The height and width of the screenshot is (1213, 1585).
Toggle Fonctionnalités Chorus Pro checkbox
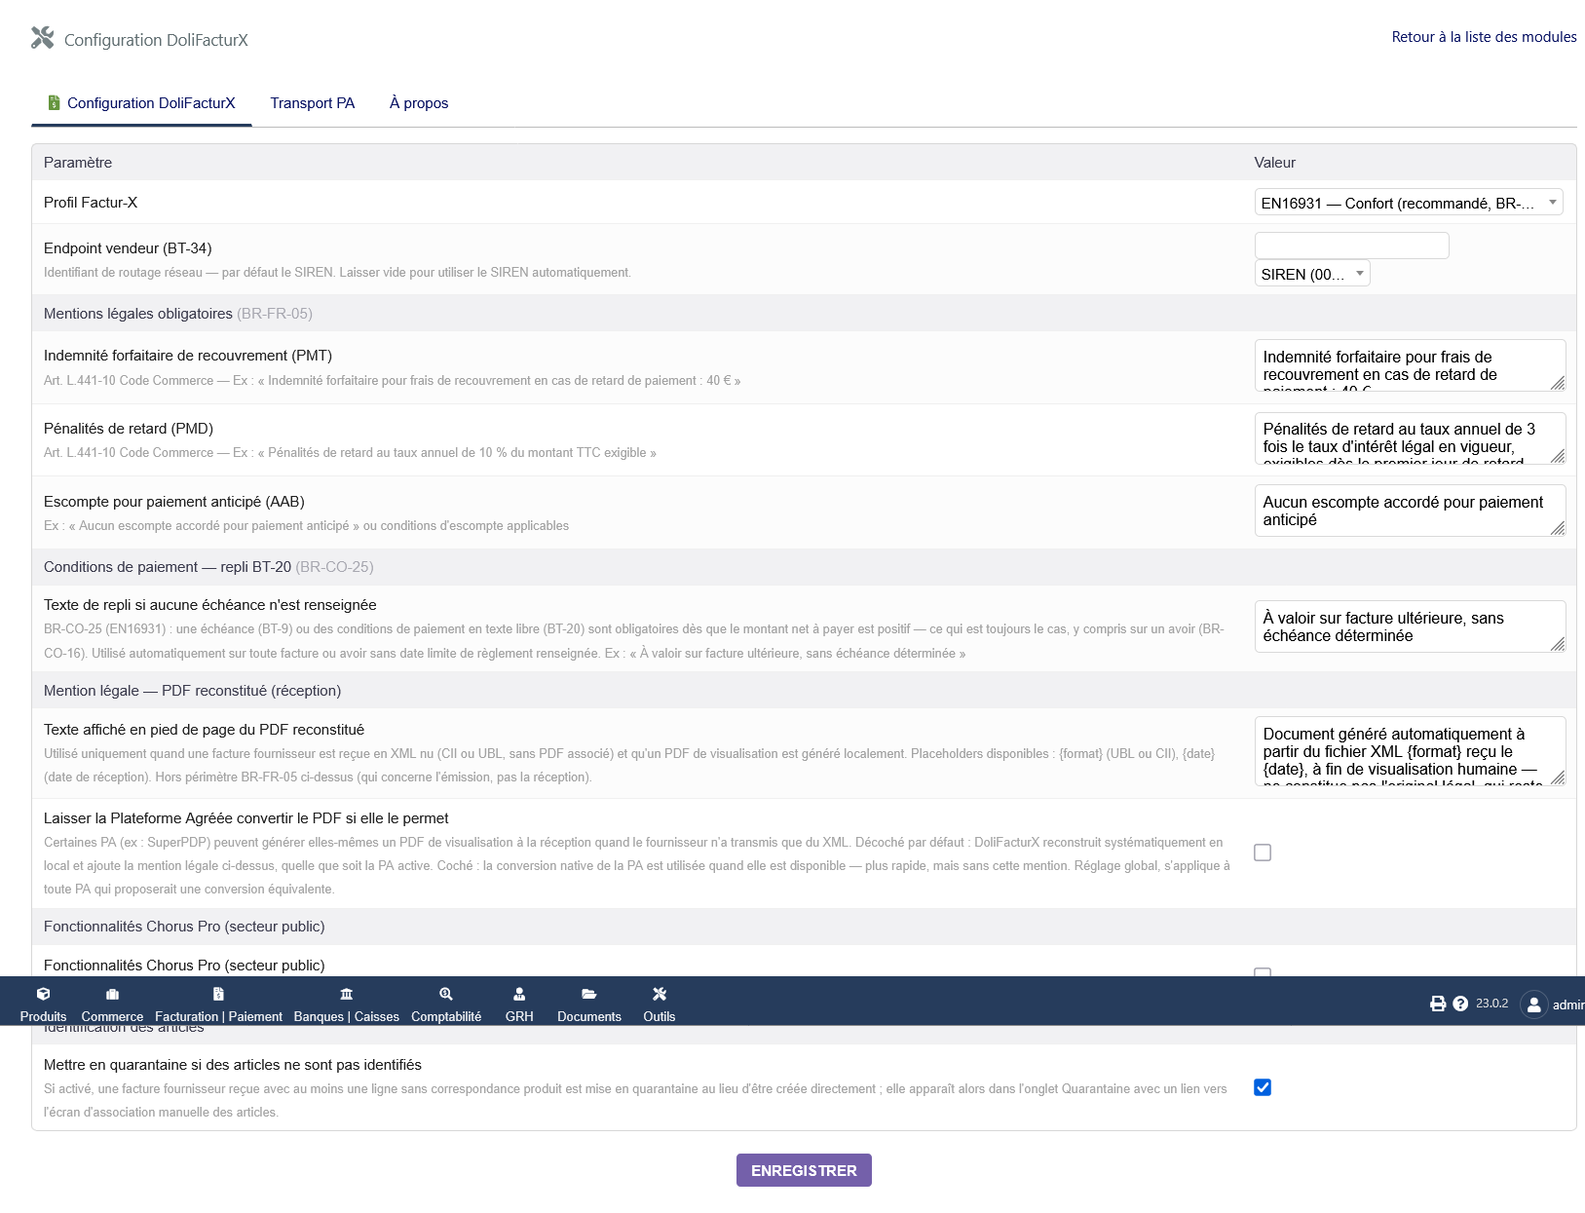[1263, 972]
